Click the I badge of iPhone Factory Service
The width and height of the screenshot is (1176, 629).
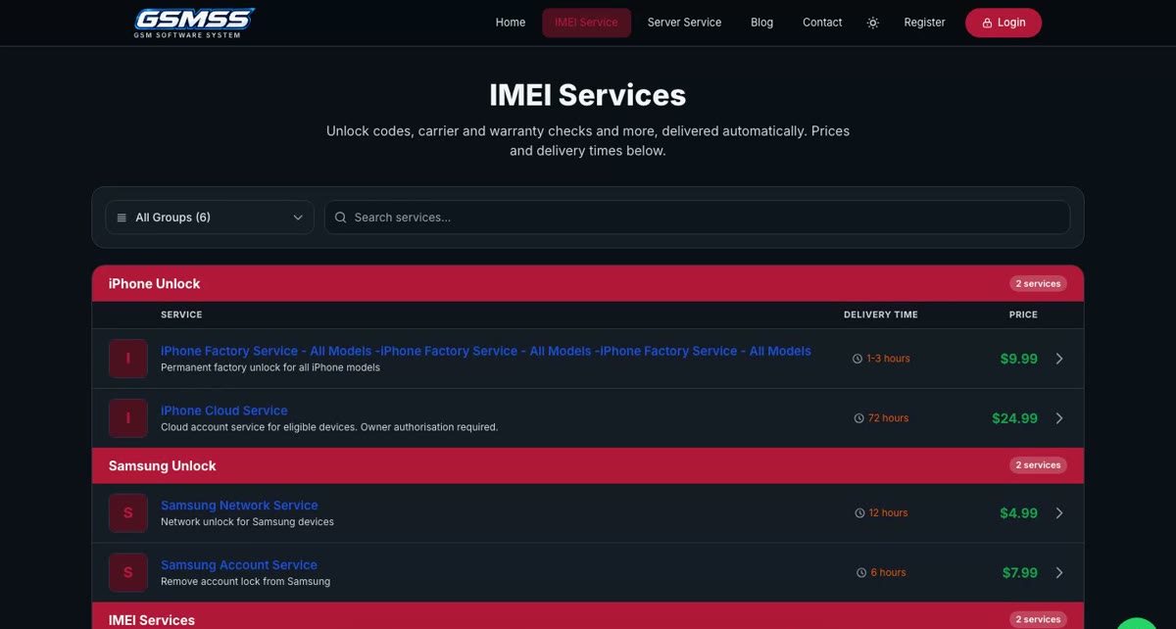coord(128,359)
